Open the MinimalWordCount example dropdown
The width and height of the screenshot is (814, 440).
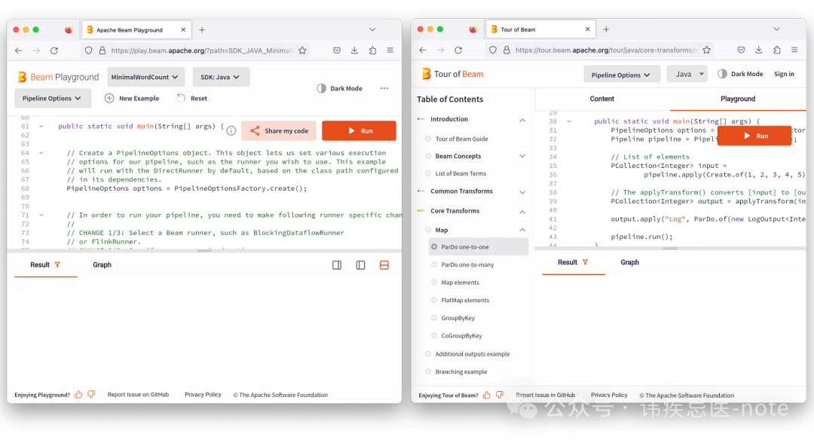pos(146,77)
